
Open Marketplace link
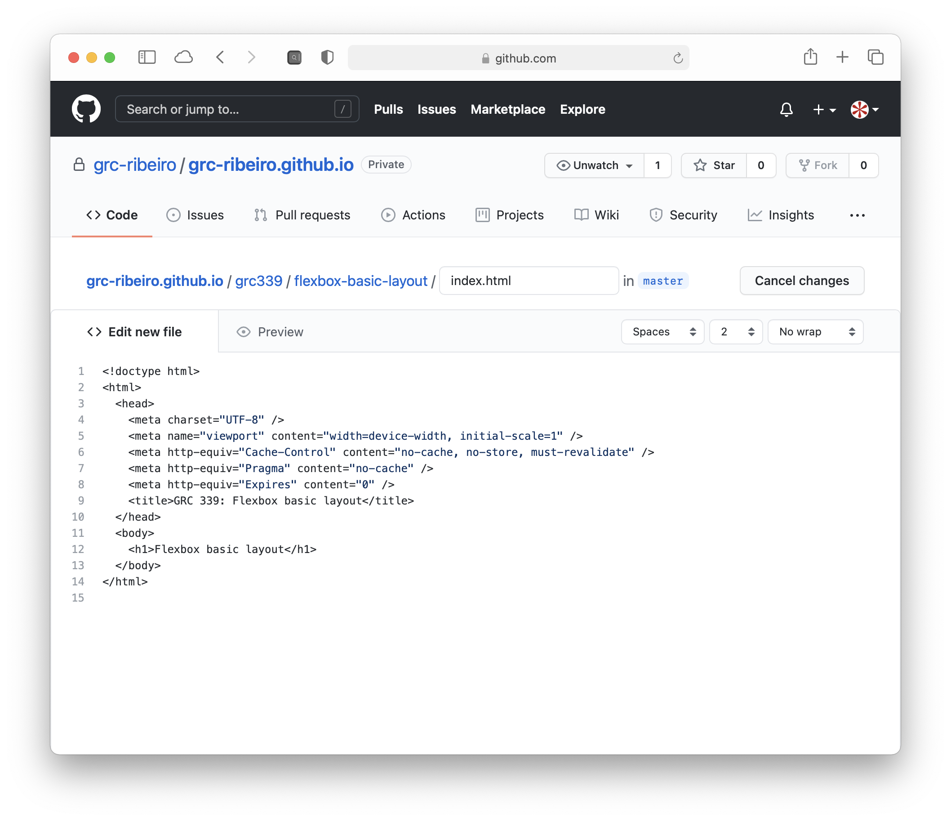tap(507, 109)
